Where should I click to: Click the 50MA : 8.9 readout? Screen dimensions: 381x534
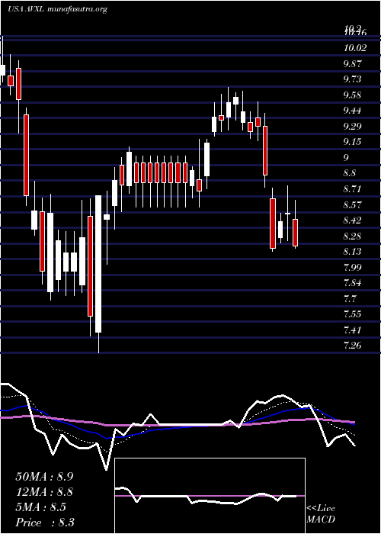pos(45,476)
